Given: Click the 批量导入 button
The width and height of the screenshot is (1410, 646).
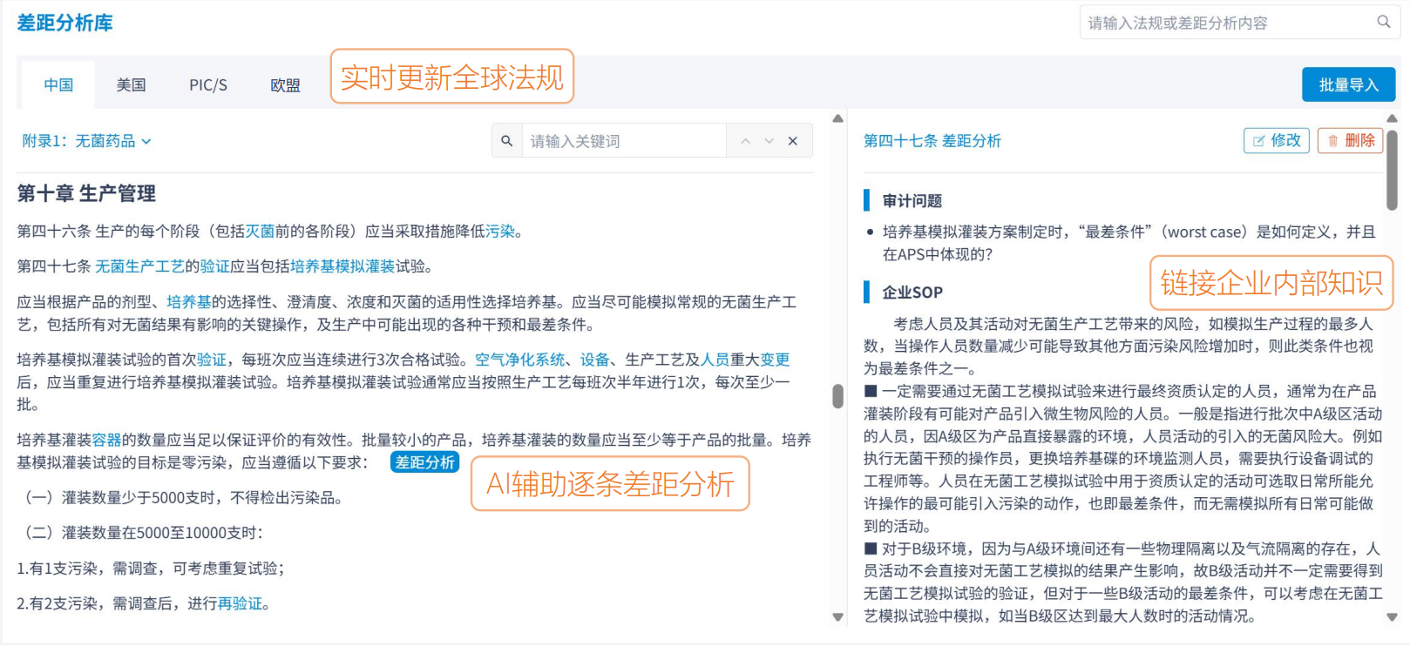Looking at the screenshot, I should (1348, 85).
